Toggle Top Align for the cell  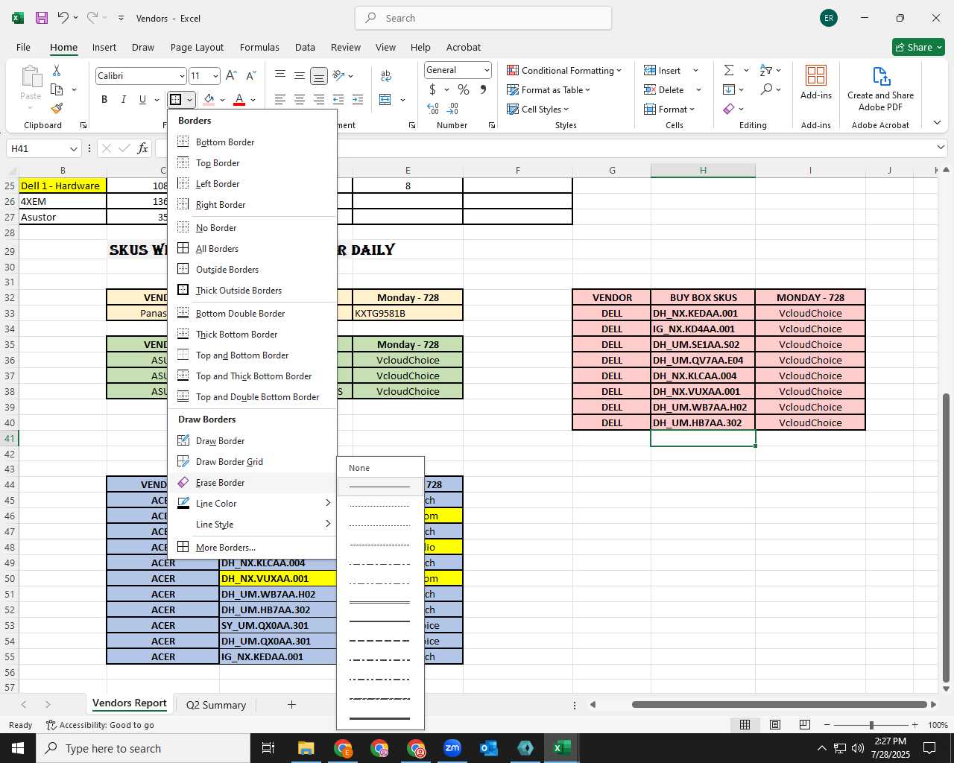279,75
